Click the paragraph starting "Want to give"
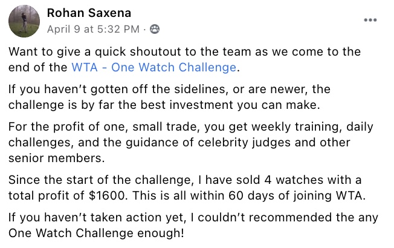Image resolution: width=394 pixels, height=248 pixels. [x=193, y=59]
